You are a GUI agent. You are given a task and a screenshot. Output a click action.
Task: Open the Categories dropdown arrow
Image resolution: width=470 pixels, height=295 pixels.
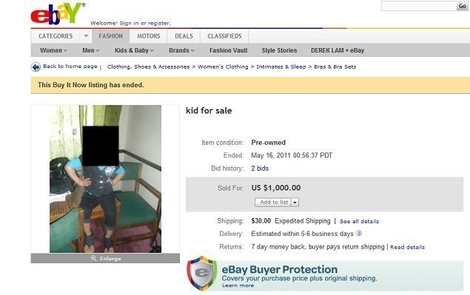(86, 36)
